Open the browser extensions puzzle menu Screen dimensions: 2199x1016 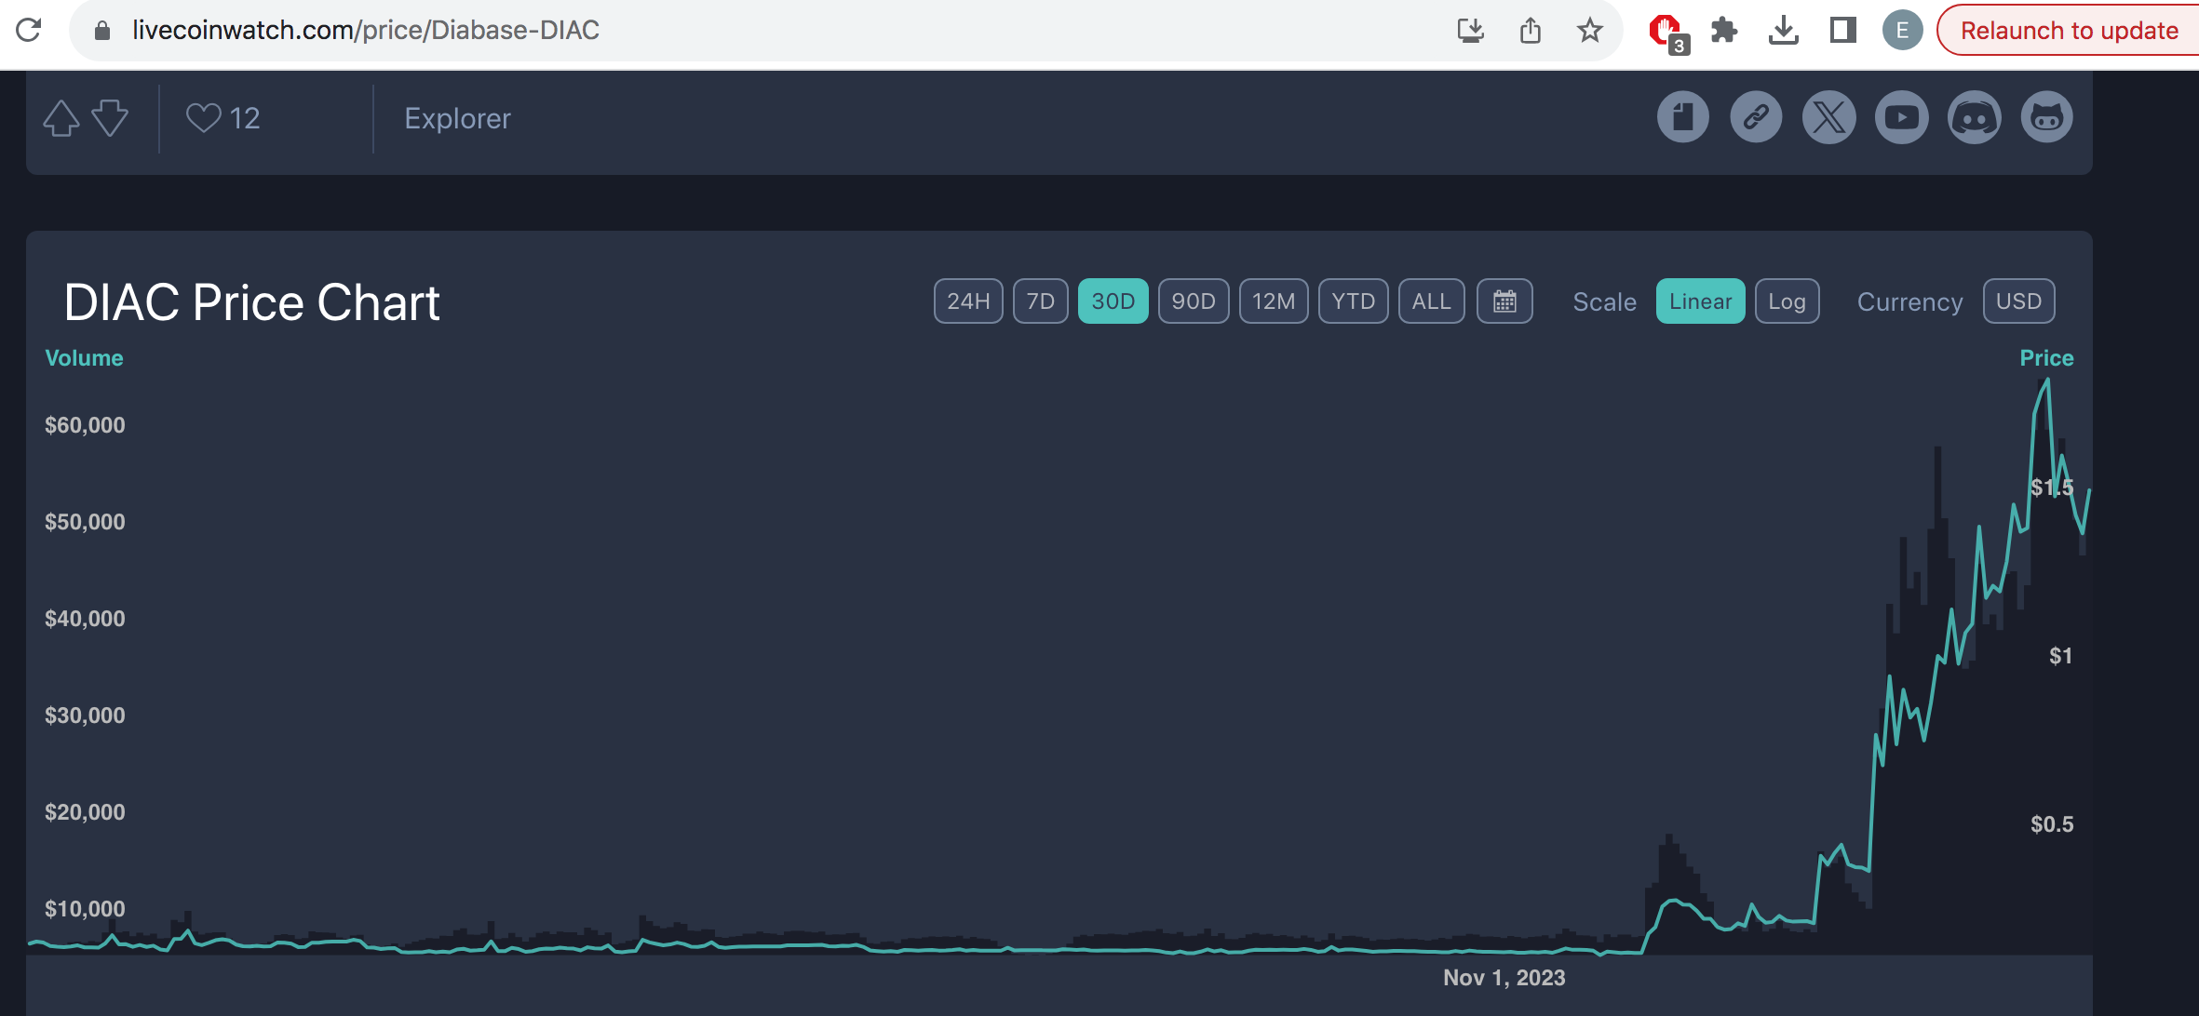click(x=1724, y=31)
